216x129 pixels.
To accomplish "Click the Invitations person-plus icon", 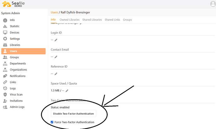I will [5, 101].
